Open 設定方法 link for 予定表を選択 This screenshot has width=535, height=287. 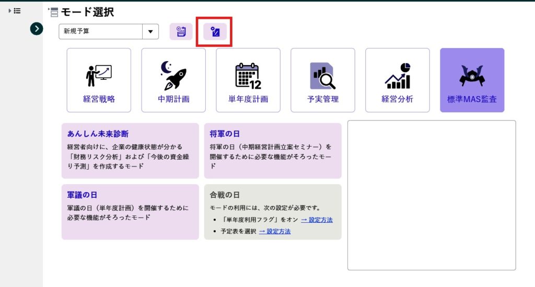click(275, 231)
